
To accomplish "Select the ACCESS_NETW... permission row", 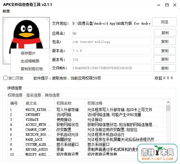I will [x=87, y=125].
